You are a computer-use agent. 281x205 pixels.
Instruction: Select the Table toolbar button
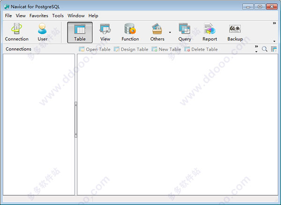click(80, 32)
